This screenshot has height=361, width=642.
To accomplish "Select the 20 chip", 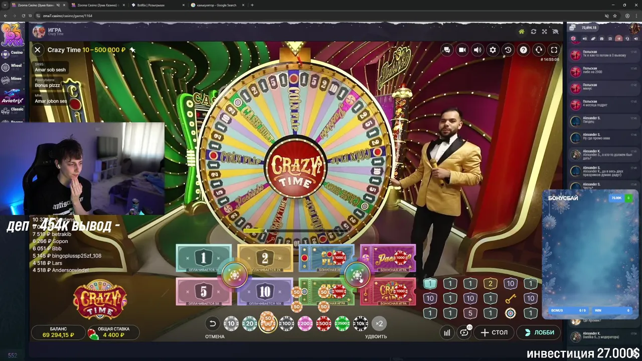I will coord(249,323).
